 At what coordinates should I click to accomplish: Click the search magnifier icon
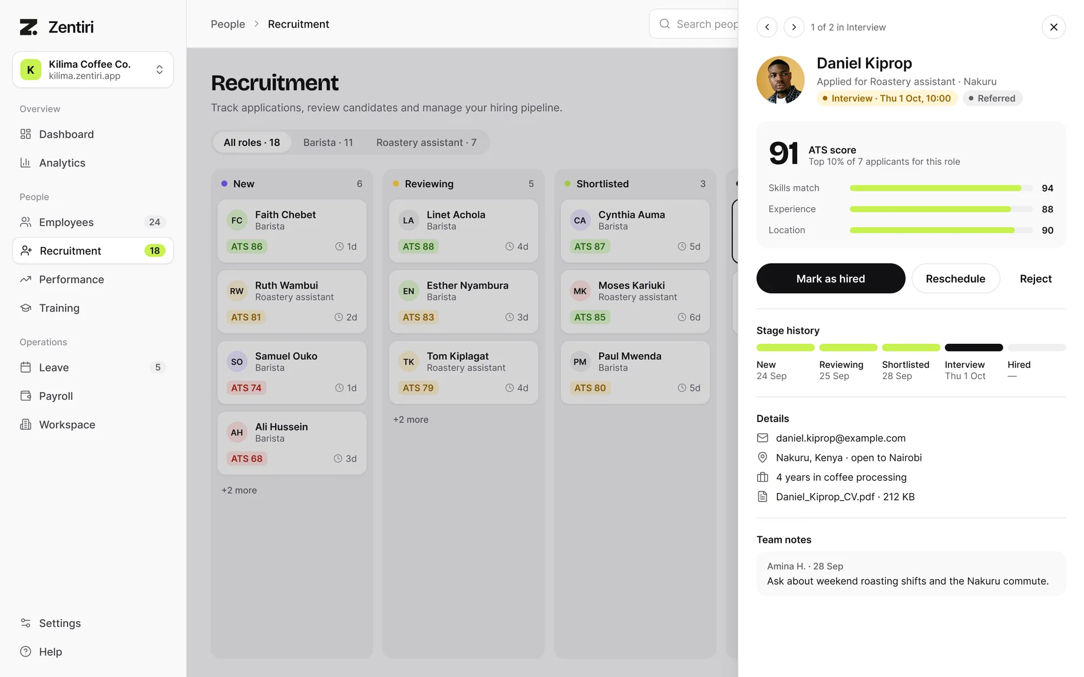[665, 24]
